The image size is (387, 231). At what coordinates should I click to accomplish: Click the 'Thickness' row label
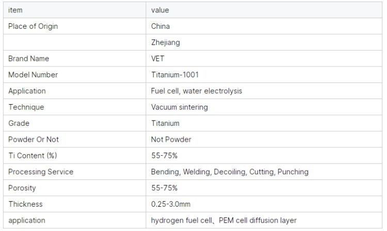(25, 204)
